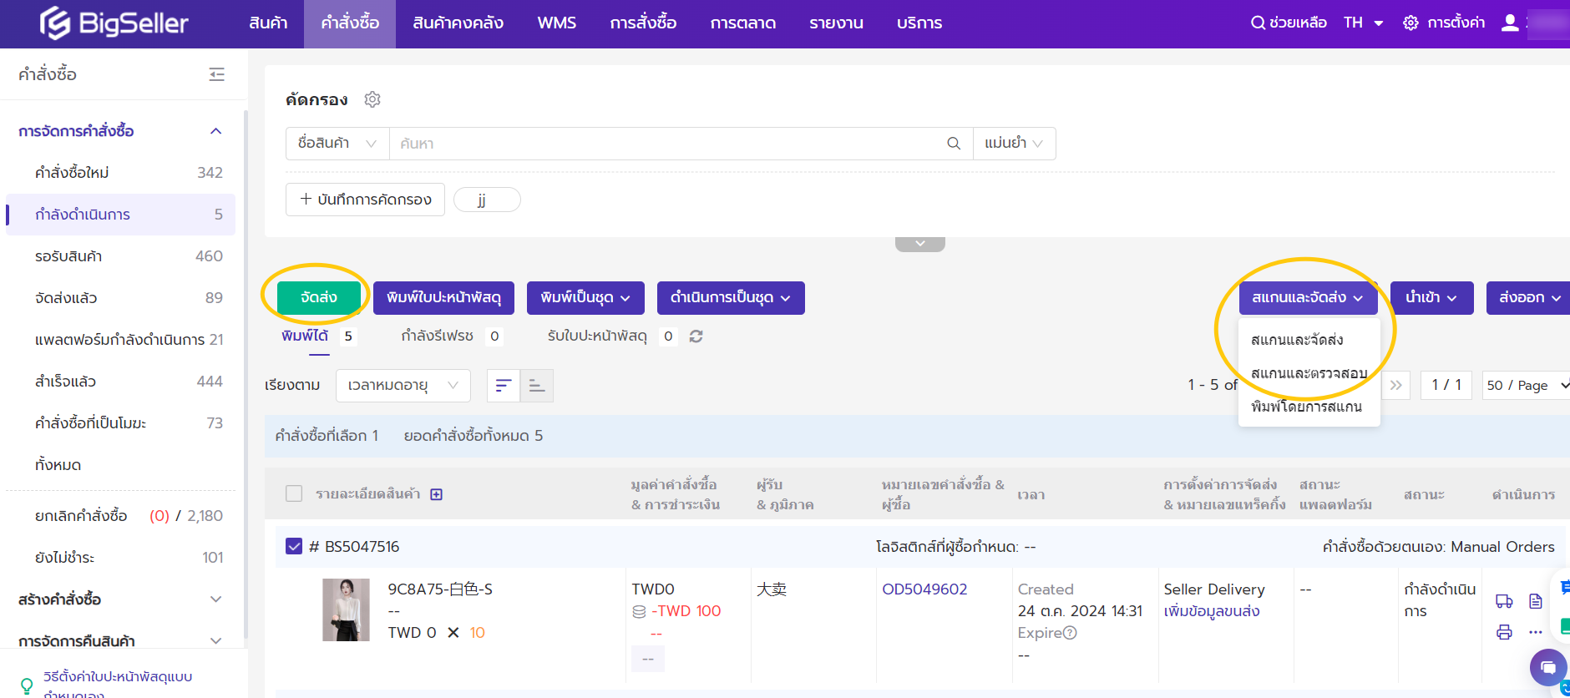Expand product details with the plus icon

436,494
